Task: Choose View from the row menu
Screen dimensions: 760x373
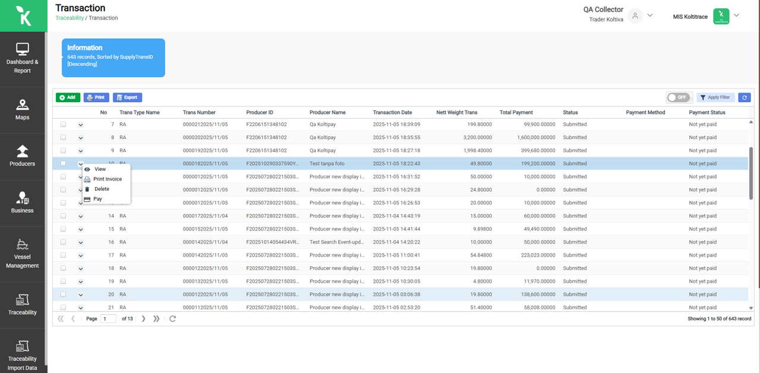Action: click(106, 169)
